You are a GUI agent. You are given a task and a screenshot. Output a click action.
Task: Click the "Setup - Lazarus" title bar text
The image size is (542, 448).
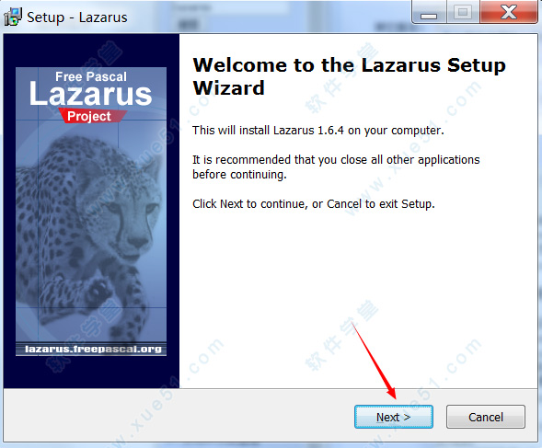77,17
